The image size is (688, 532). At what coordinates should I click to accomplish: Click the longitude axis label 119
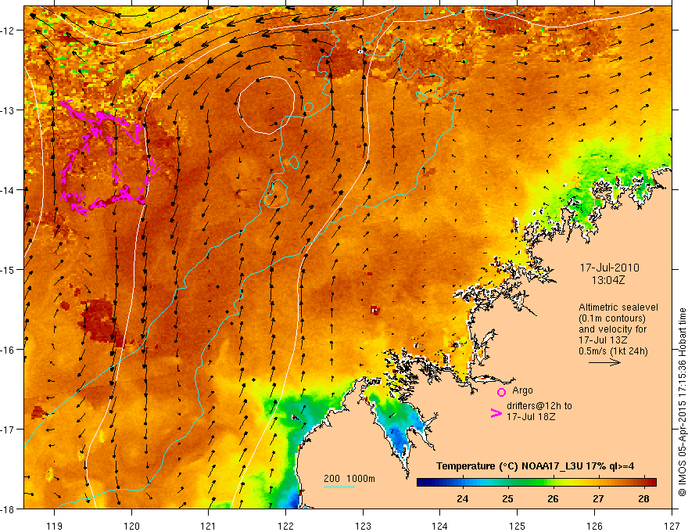click(55, 526)
